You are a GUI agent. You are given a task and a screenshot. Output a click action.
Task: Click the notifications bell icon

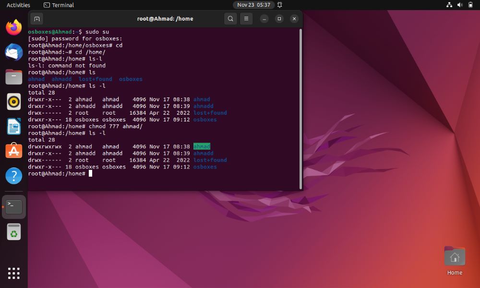(280, 5)
